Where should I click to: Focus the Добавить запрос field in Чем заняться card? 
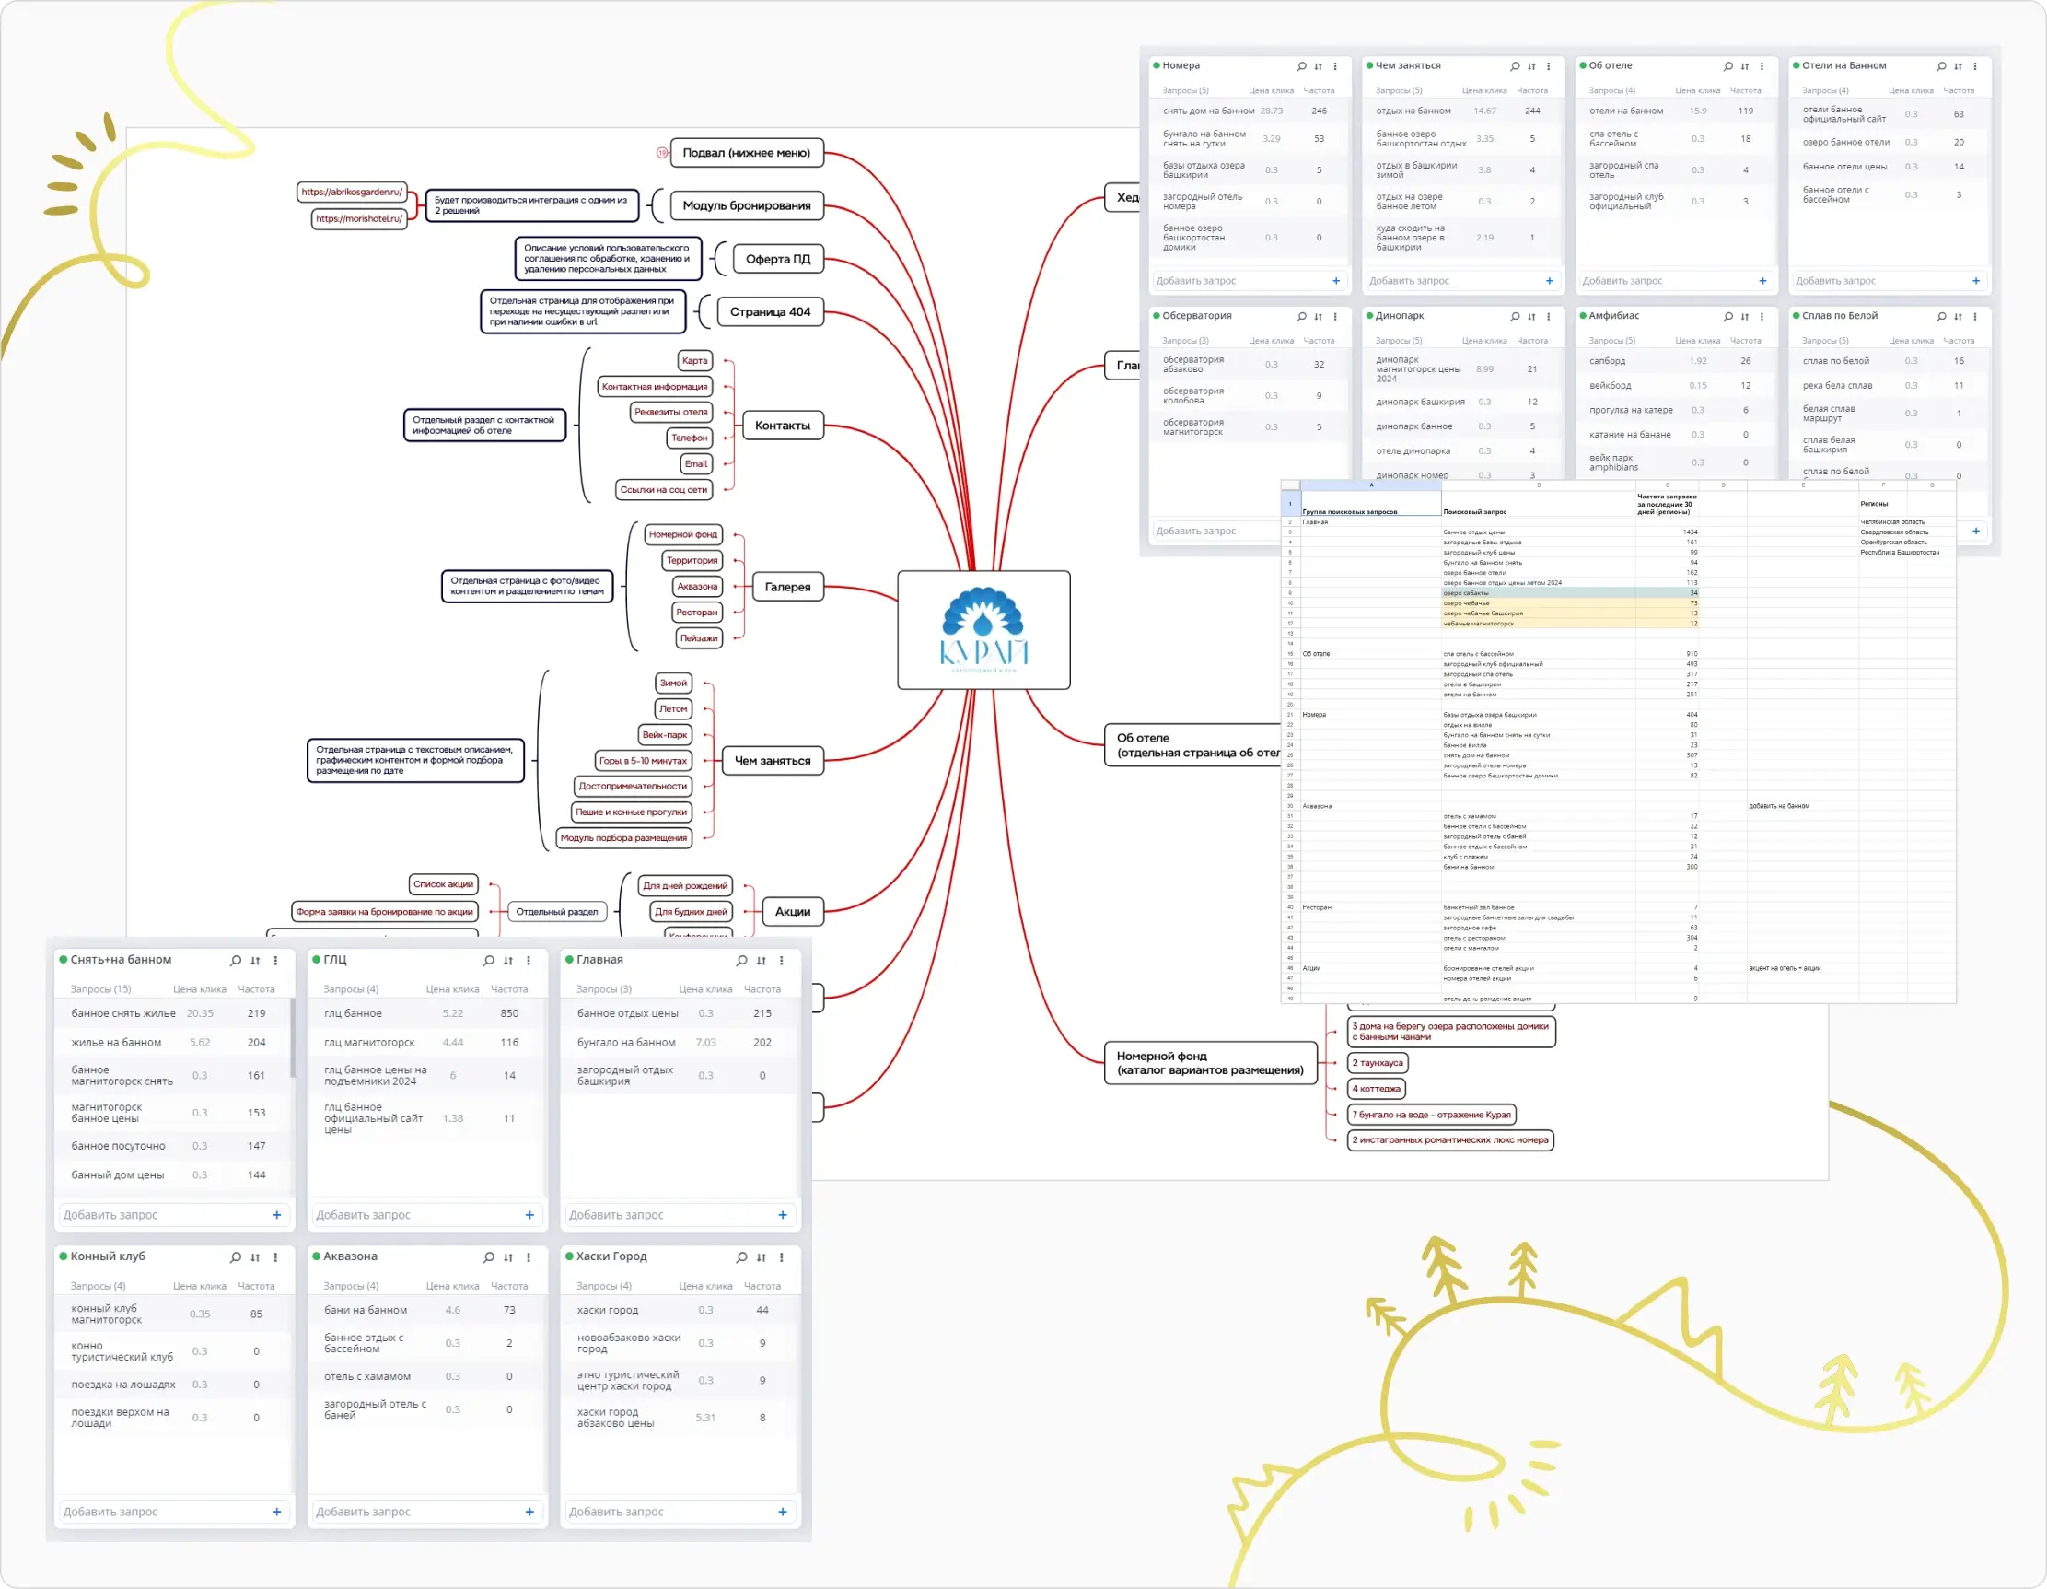click(1461, 281)
